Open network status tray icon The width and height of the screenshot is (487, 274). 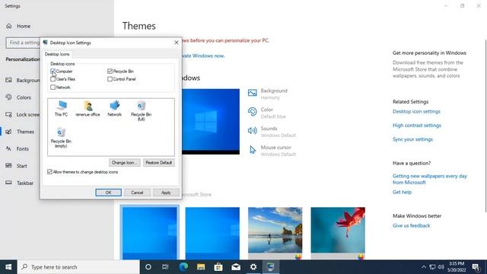point(432,267)
